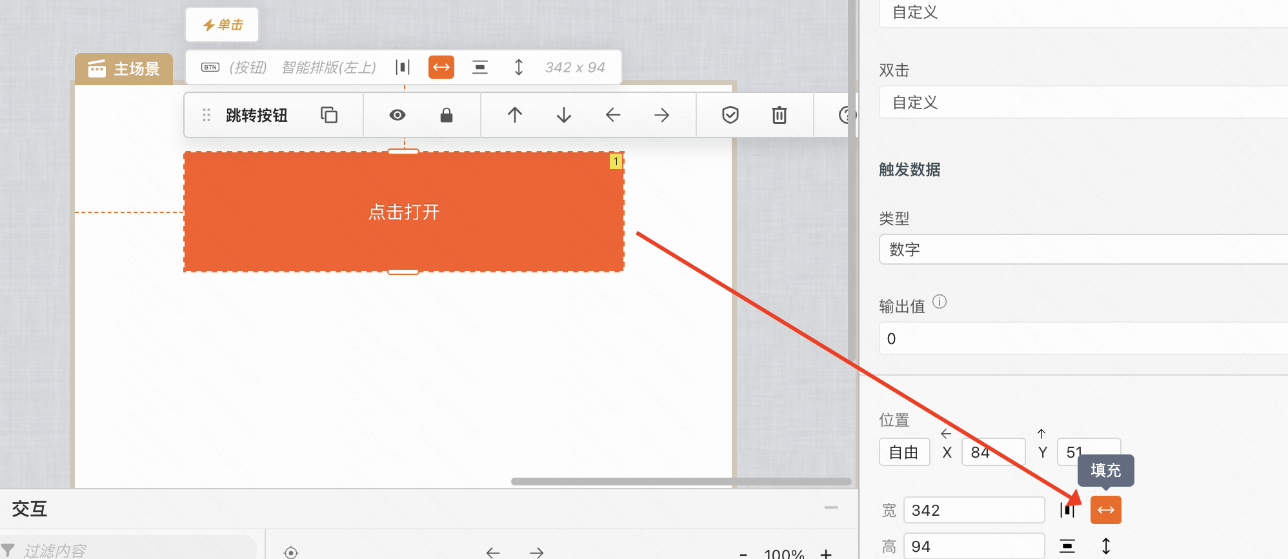
Task: Click the X position field 84
Action: 993,452
